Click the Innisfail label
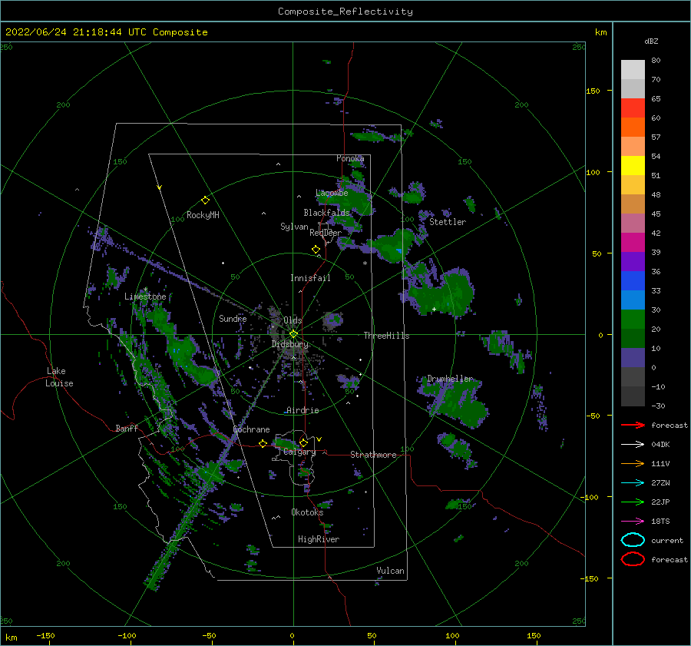 tap(310, 278)
